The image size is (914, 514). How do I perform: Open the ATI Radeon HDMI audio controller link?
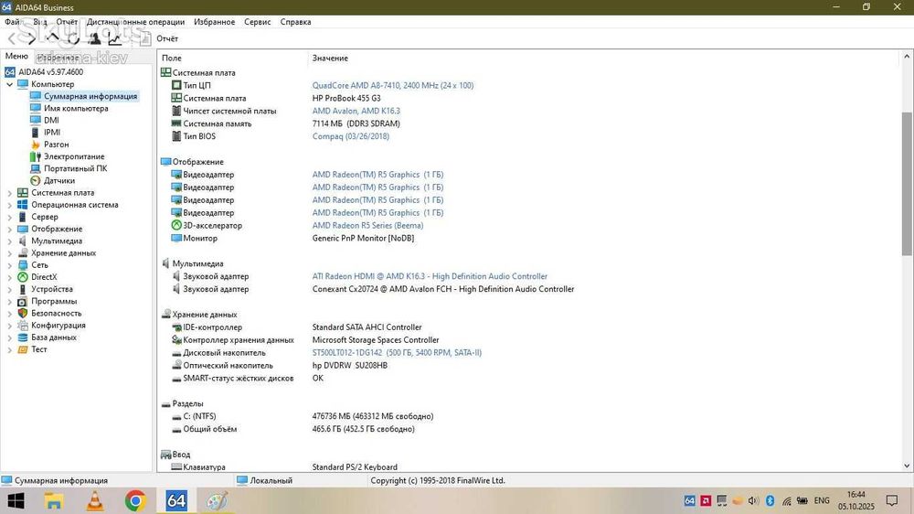point(430,276)
